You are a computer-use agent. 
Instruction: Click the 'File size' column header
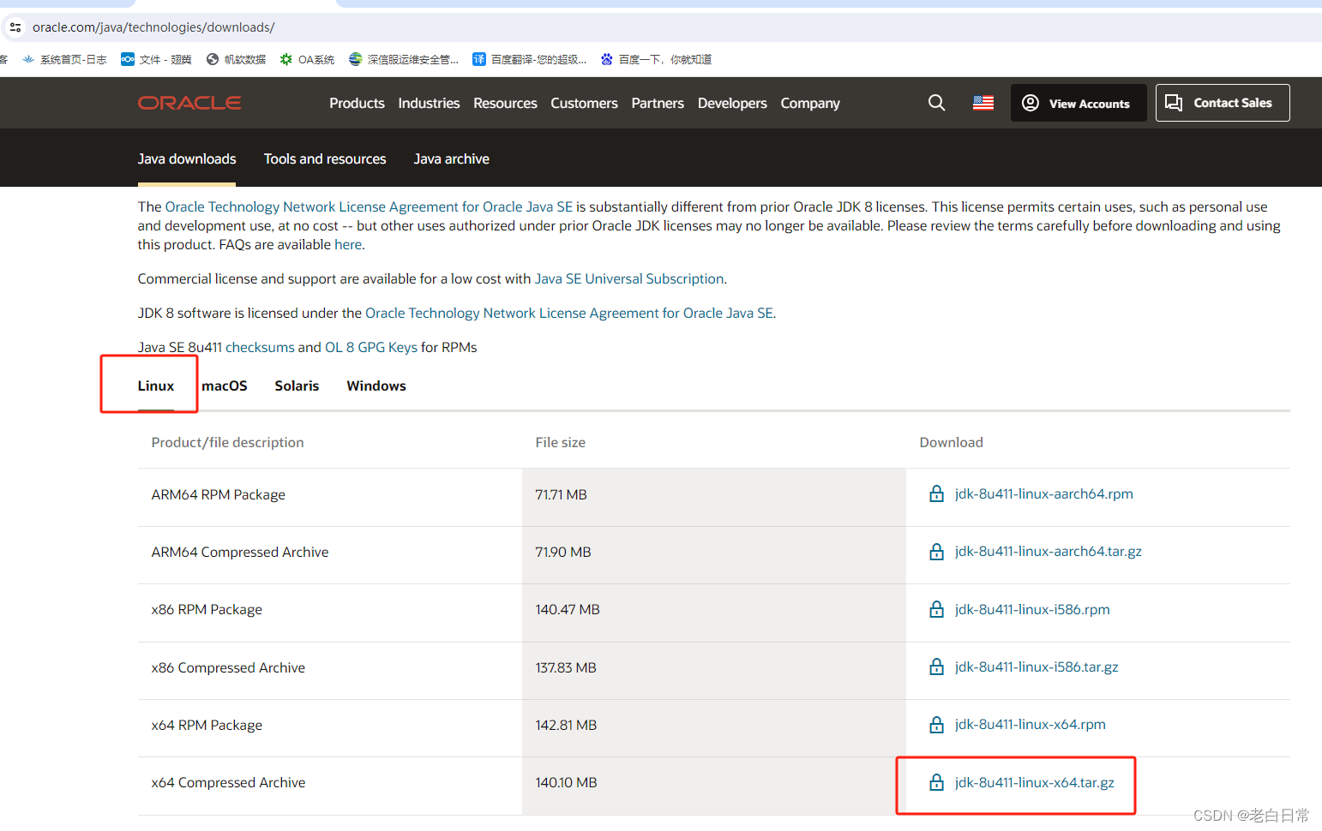pyautogui.click(x=561, y=442)
